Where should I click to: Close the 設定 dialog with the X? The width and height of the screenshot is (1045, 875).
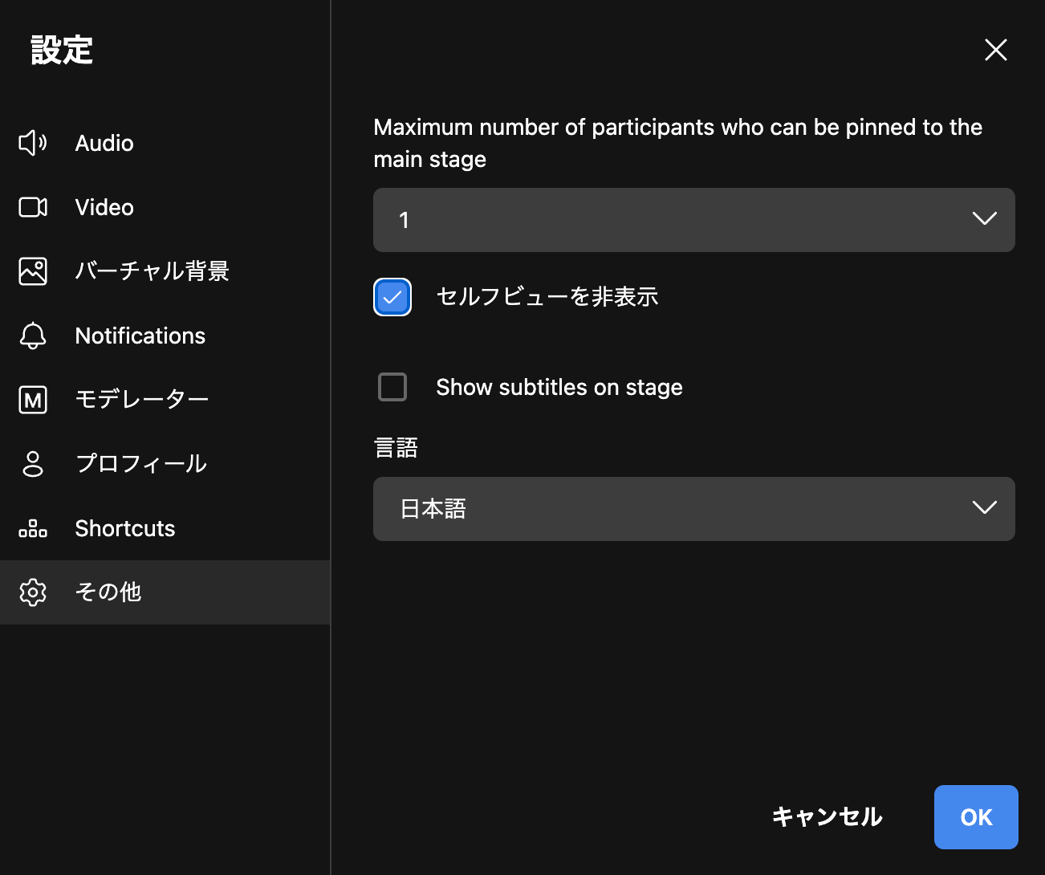tap(996, 50)
